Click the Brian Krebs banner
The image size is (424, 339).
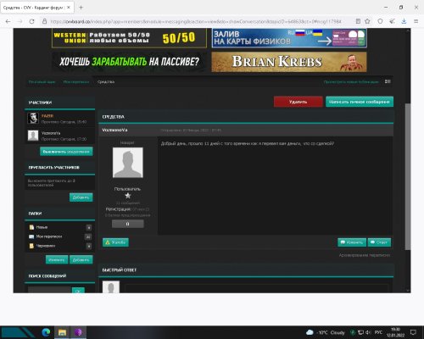289,62
